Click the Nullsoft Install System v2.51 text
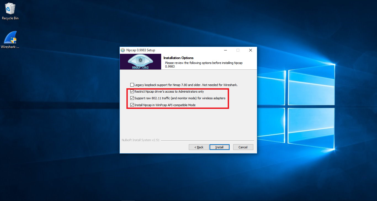Screen dimensions: 377x201 pos(140,140)
